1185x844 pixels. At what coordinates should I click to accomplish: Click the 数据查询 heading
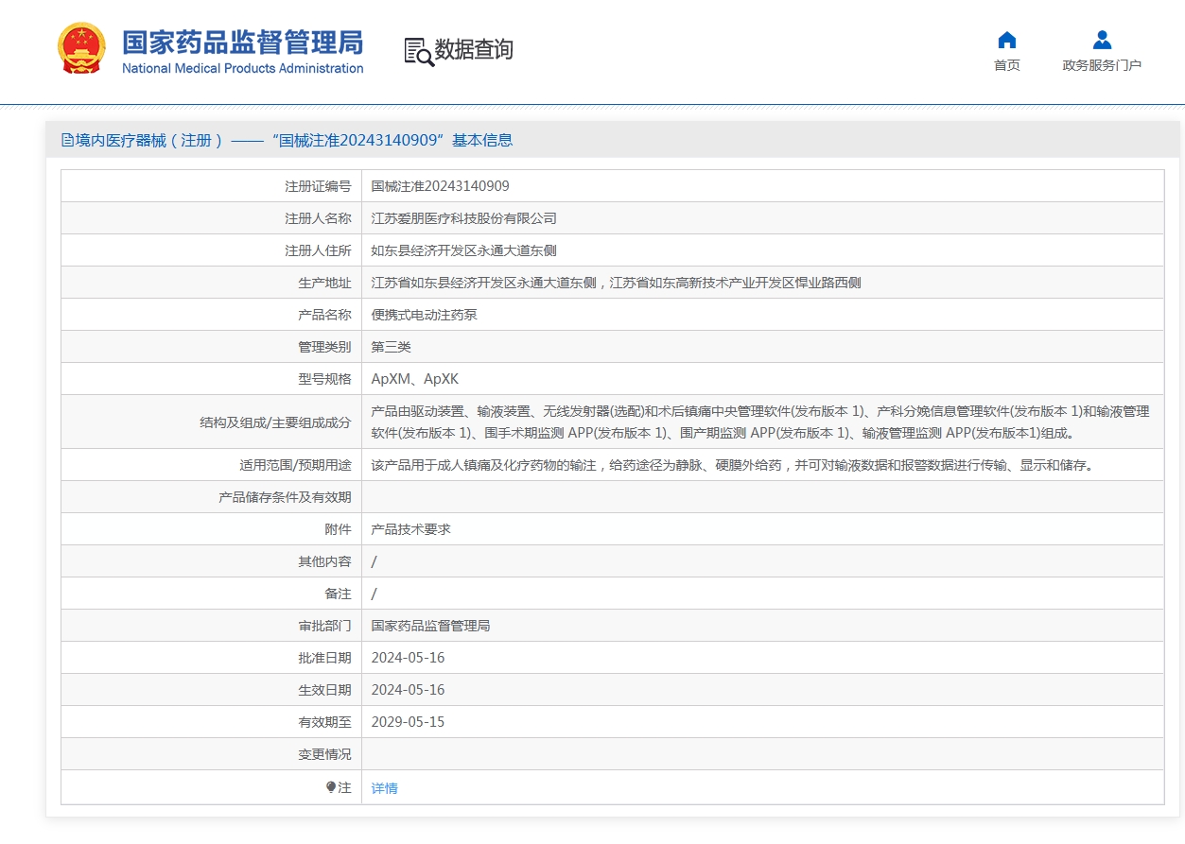click(474, 50)
